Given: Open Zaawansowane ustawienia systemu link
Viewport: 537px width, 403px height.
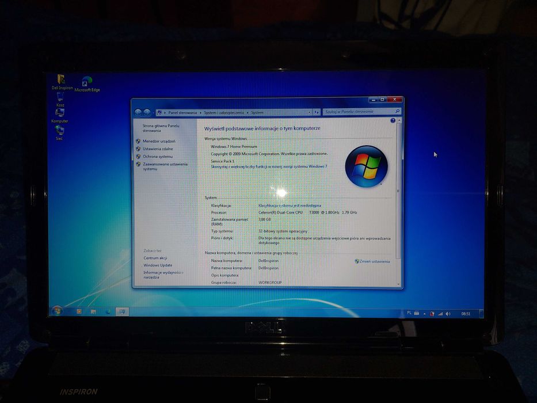Looking at the screenshot, I should 165,166.
